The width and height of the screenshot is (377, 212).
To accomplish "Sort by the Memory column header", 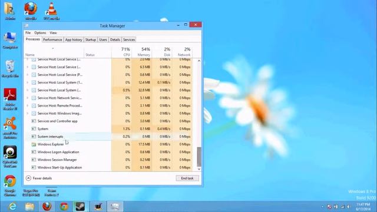I will [x=141, y=52].
